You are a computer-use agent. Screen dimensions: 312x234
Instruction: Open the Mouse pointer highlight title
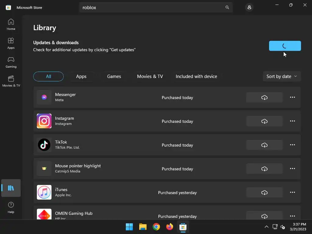click(x=78, y=166)
